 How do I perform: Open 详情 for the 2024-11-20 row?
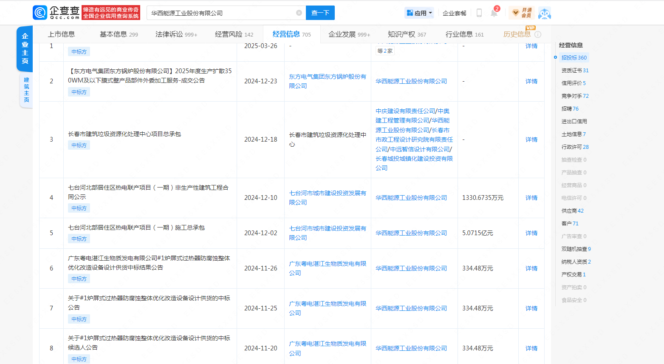pos(531,348)
